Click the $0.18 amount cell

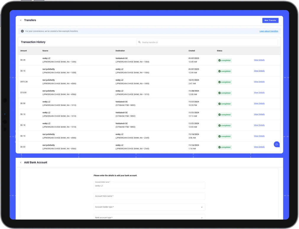click(23, 125)
